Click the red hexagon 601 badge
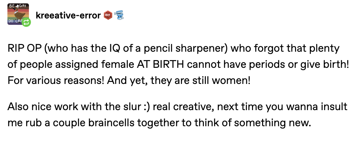 coord(108,15)
